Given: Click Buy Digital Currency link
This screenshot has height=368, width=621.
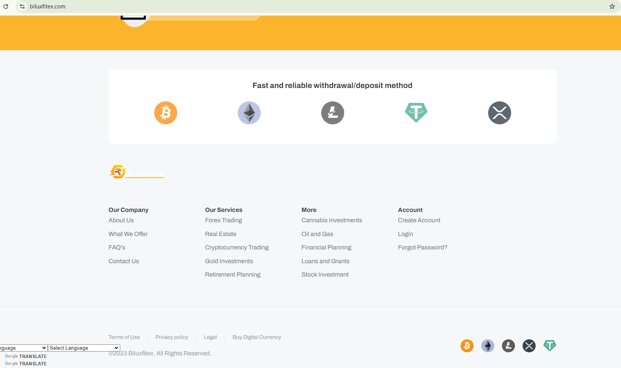Looking at the screenshot, I should click(257, 337).
